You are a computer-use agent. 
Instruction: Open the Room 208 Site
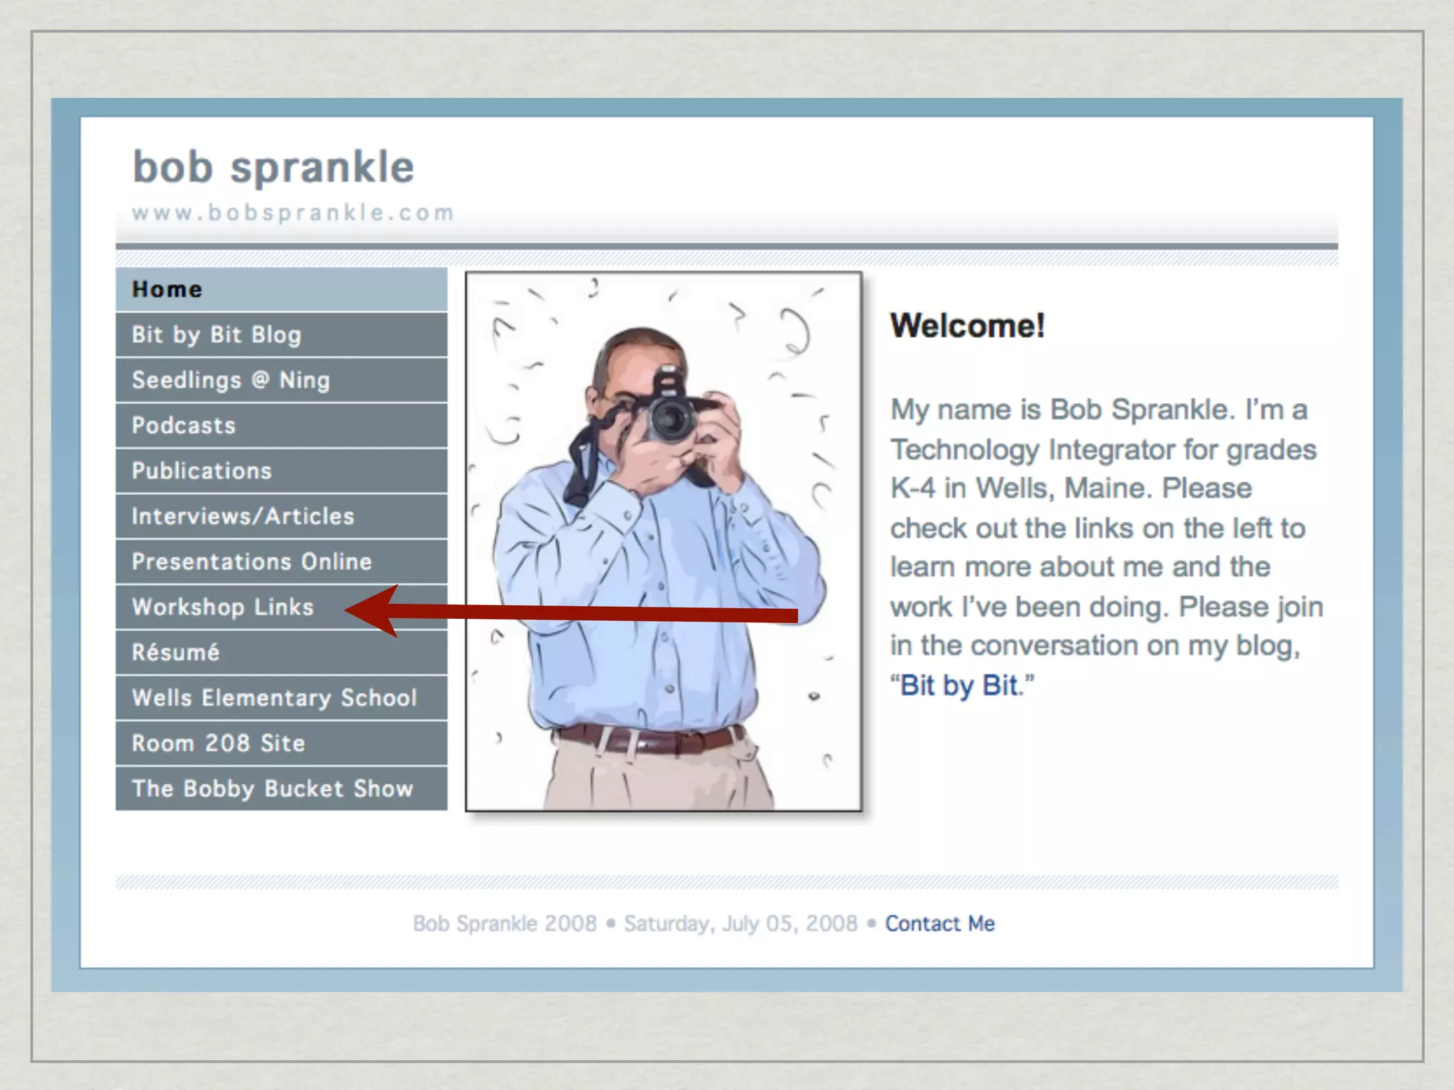pyautogui.click(x=218, y=743)
